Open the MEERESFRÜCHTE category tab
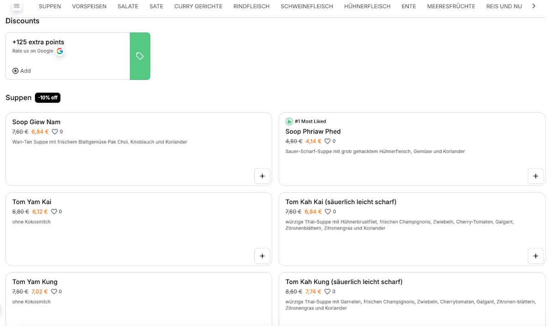 click(451, 6)
